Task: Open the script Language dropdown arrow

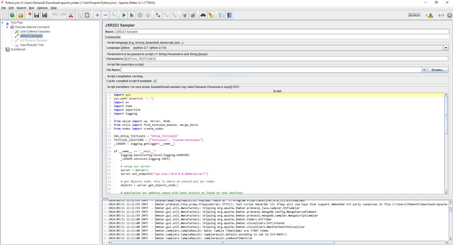Action: [x=445, y=48]
